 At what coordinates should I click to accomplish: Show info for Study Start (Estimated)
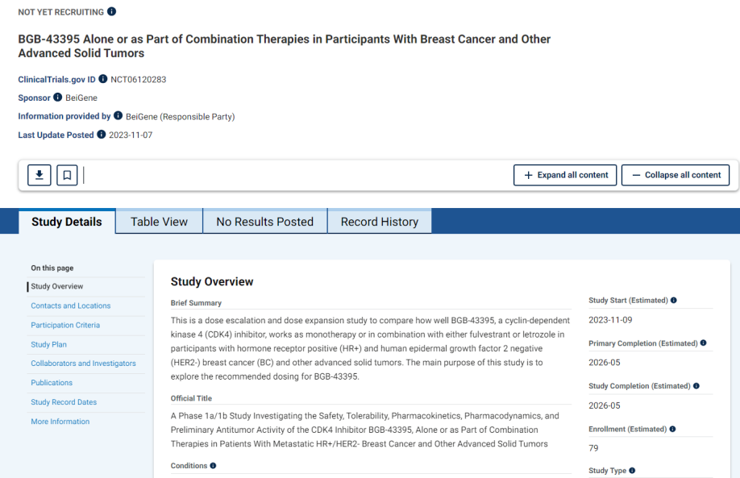pos(674,301)
